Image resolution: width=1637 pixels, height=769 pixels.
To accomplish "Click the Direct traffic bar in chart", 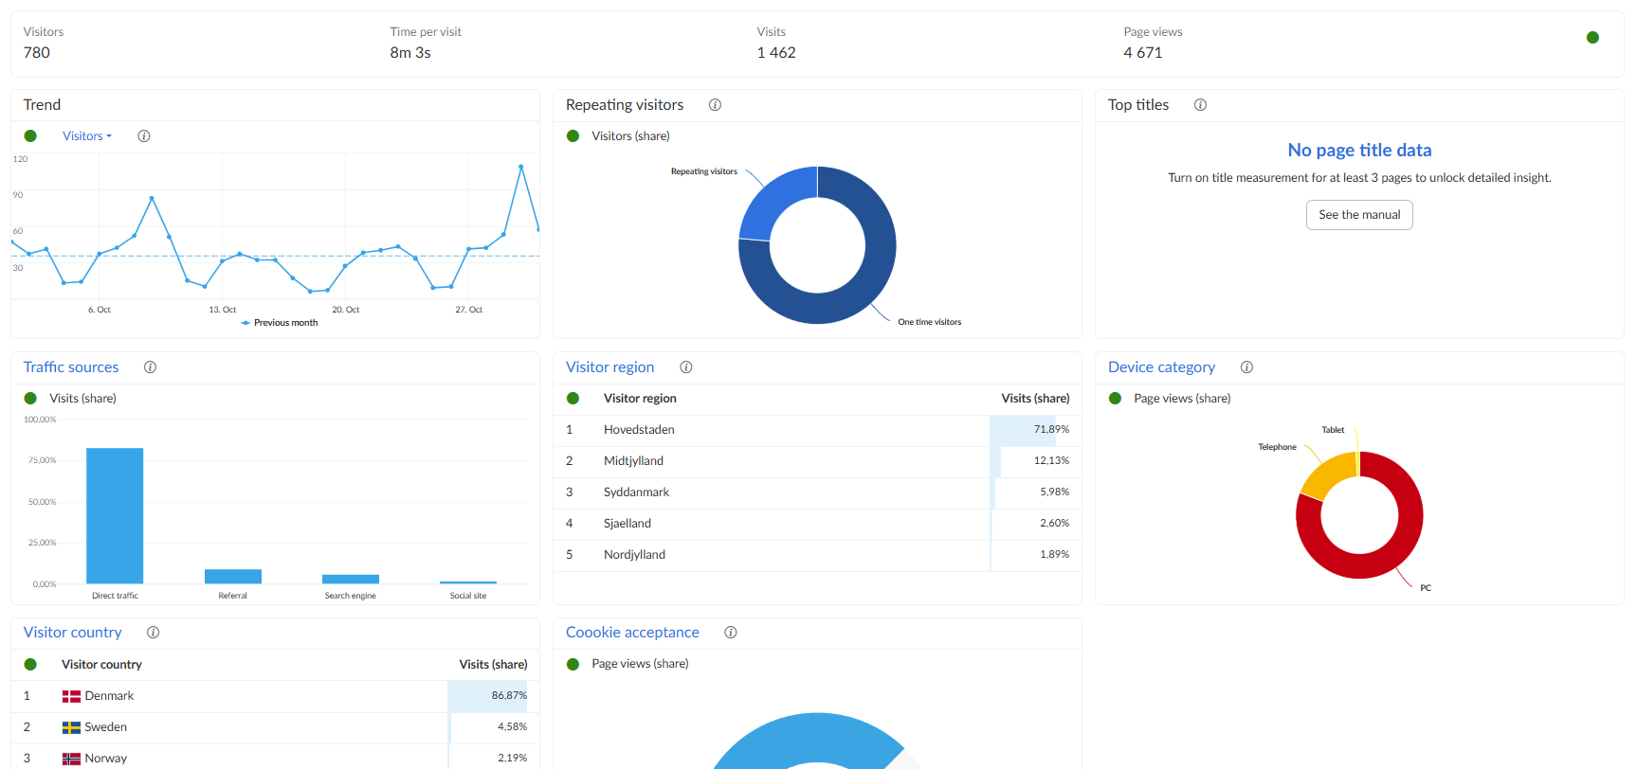I will coord(115,515).
